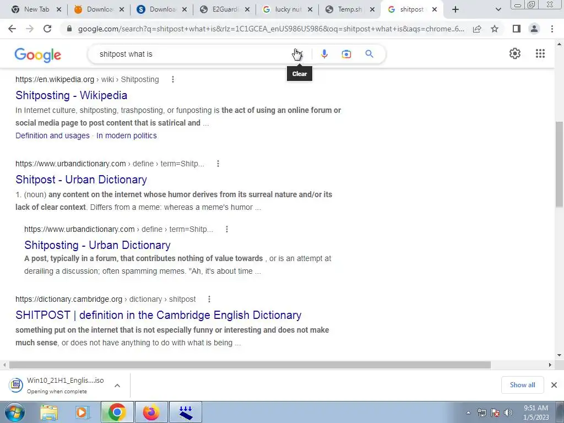Click the network icon in system tray
The image size is (564, 423).
tap(481, 413)
